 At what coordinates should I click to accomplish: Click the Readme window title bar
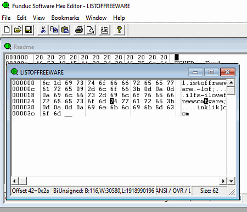(125, 47)
